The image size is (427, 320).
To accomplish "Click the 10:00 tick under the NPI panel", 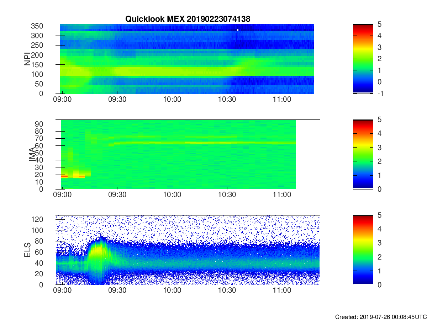I will (x=172, y=100).
